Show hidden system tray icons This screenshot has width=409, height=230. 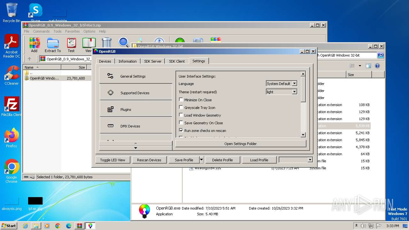pos(357,226)
